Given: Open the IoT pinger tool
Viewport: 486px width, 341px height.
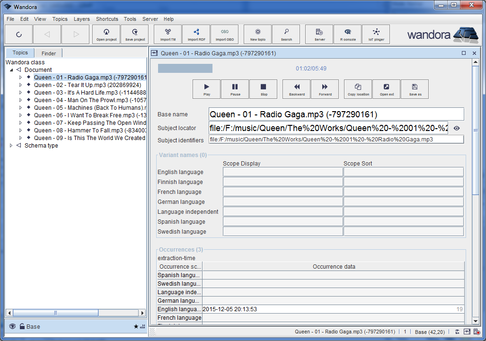Looking at the screenshot, I should click(376, 34).
